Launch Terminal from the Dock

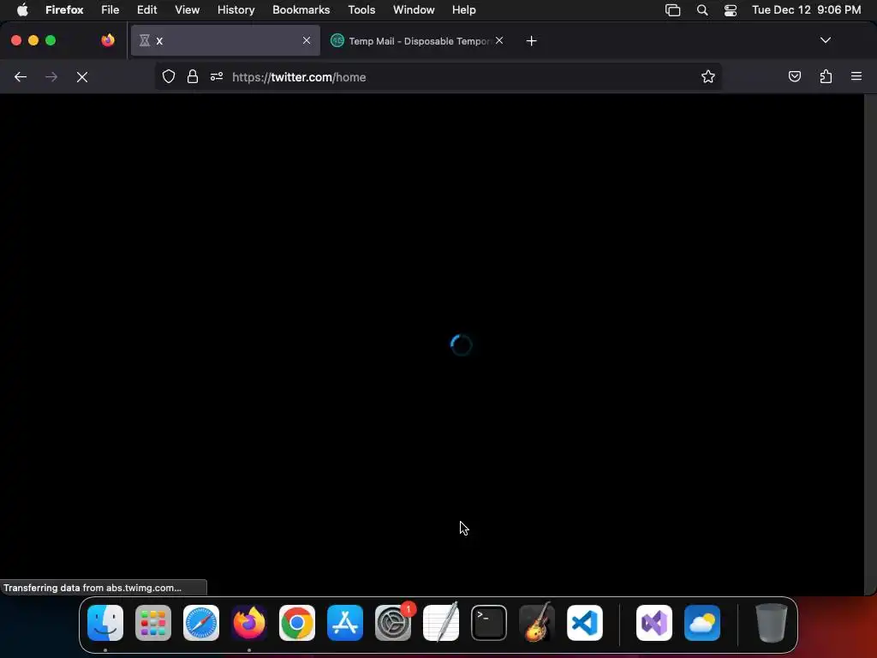pos(489,623)
